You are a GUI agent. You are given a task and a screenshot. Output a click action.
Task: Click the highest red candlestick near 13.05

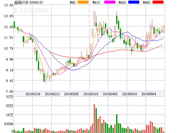point(94,19)
